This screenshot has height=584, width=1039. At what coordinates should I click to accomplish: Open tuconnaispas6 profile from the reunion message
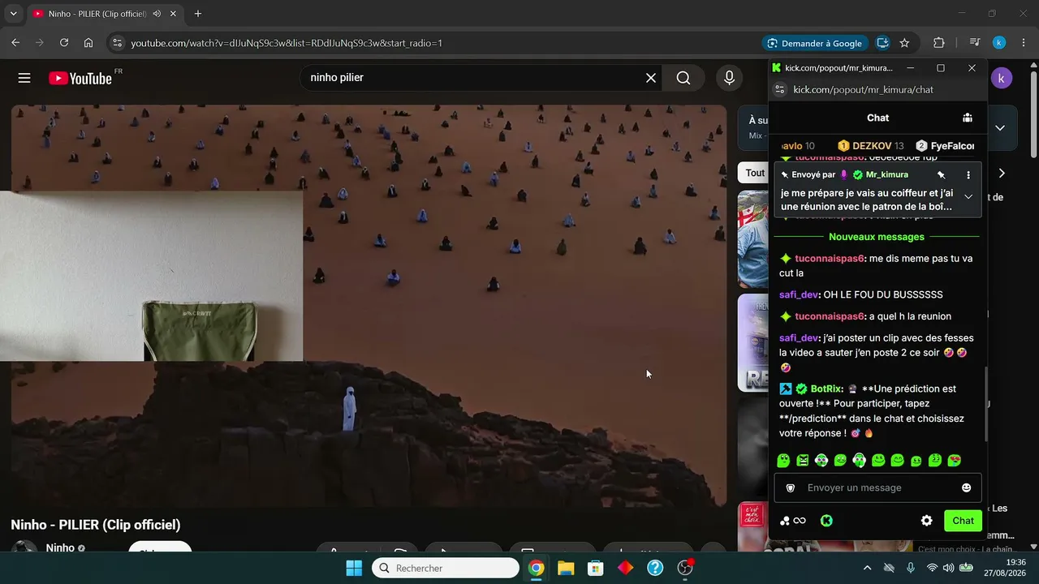[830, 316]
